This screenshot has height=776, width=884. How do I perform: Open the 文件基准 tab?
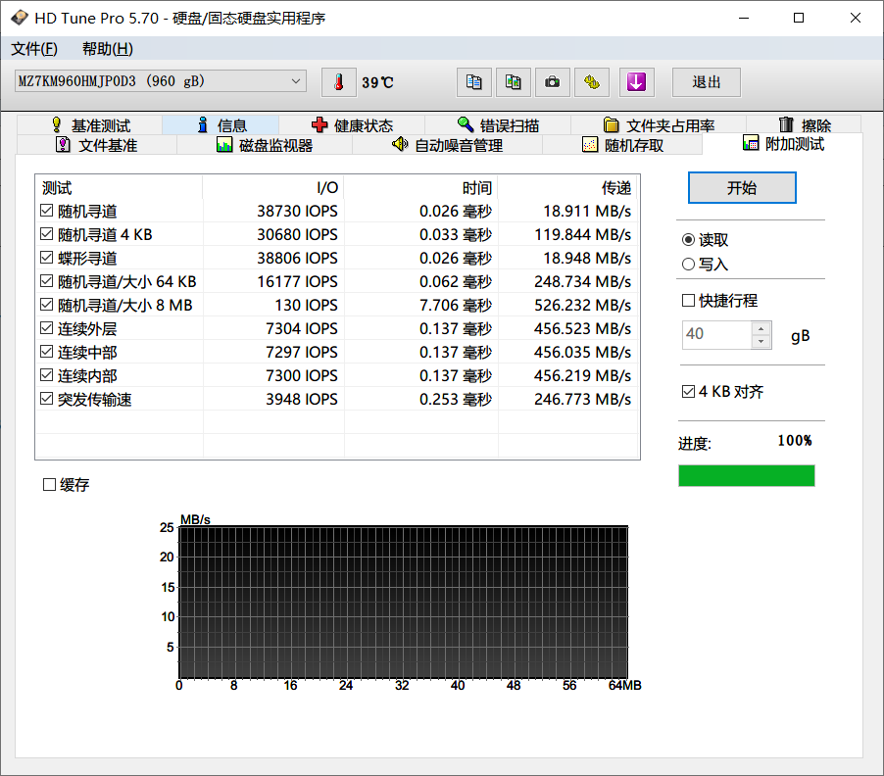(96, 145)
